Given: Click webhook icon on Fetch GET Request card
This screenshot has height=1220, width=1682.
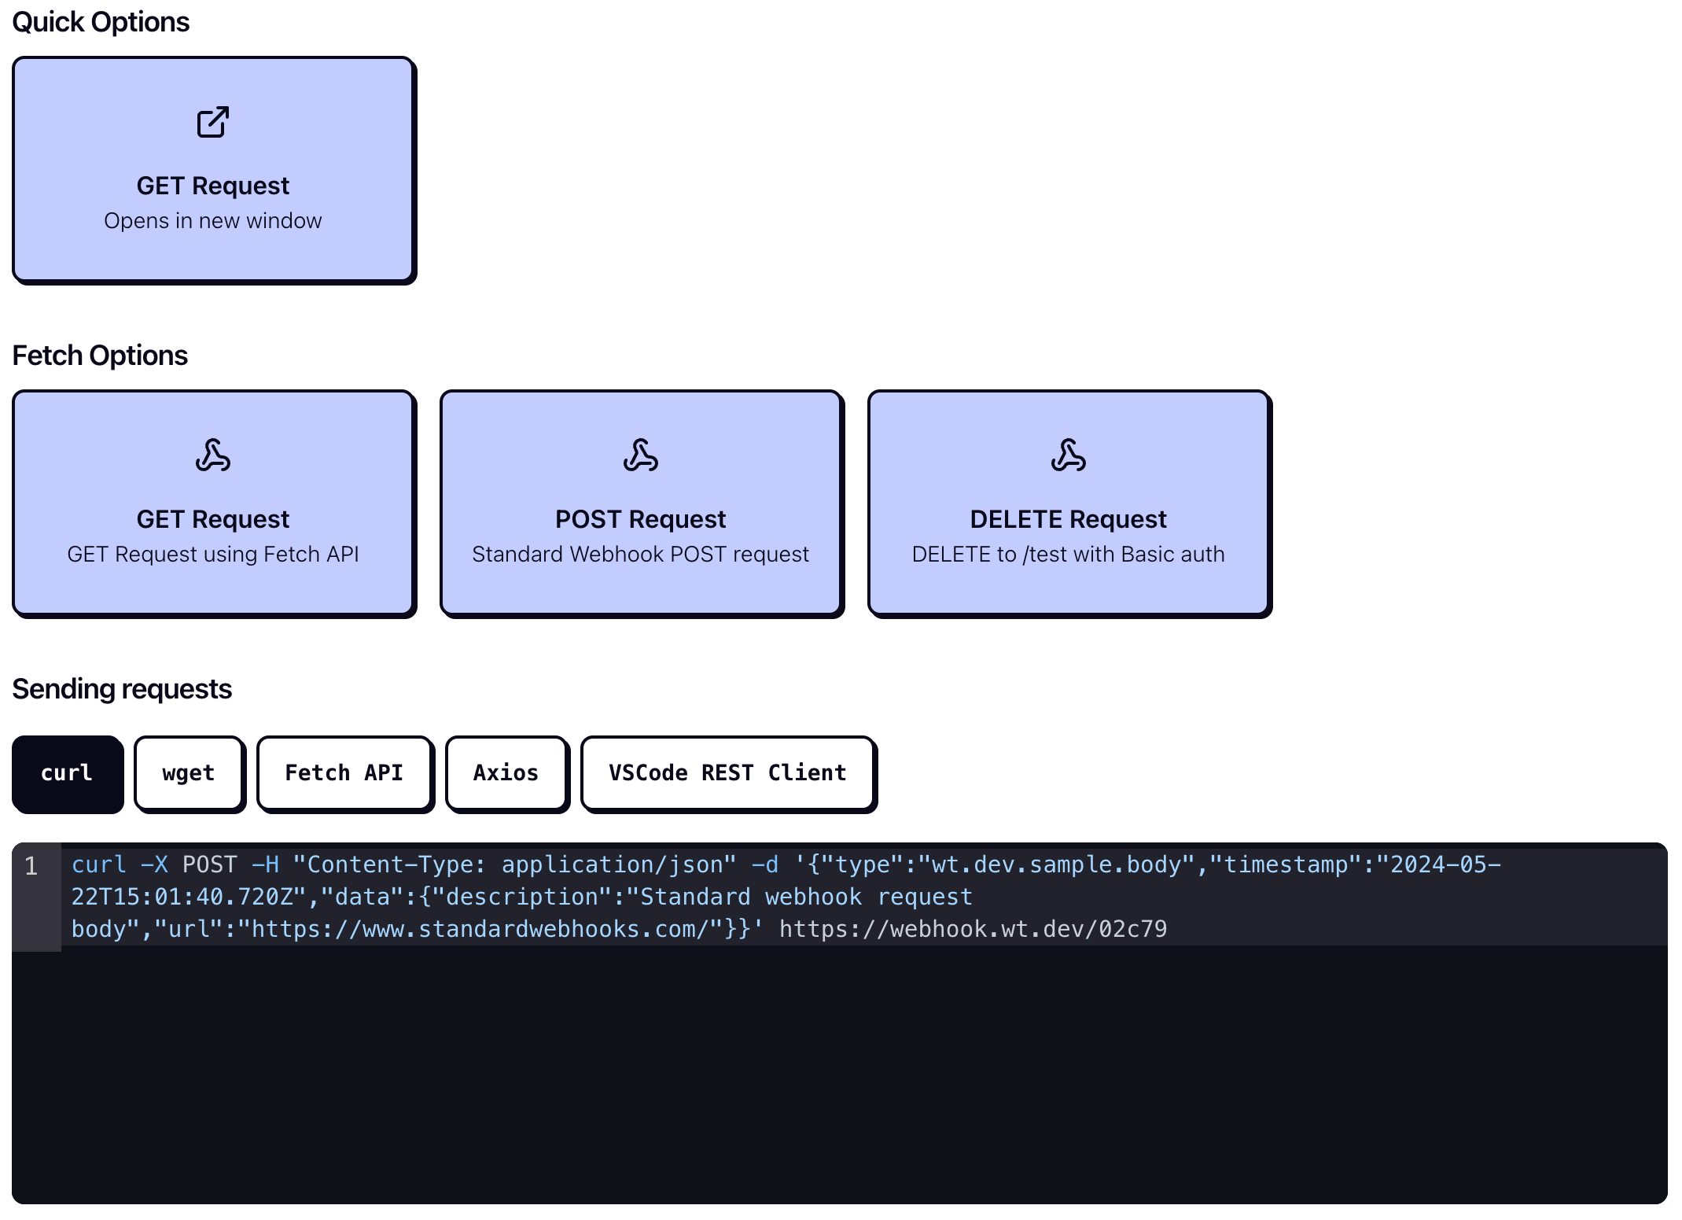Looking at the screenshot, I should coord(213,455).
